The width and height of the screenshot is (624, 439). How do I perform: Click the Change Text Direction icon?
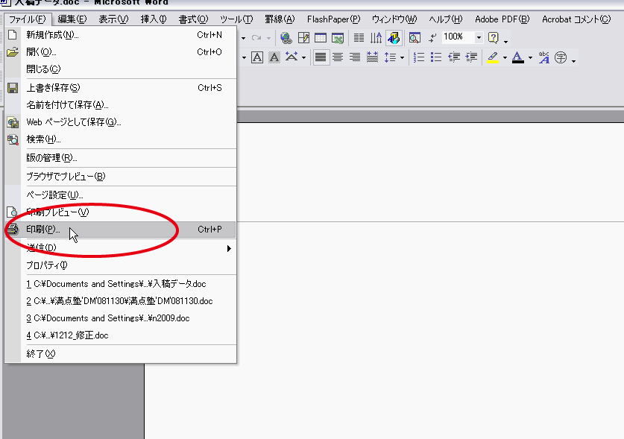[376, 38]
